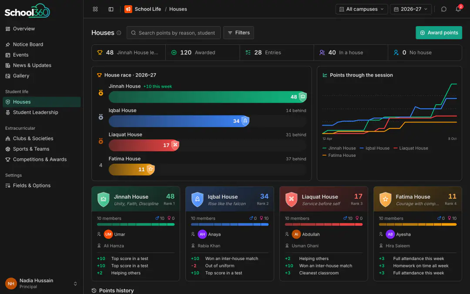
Task: Open the chat messages icon
Action: [443, 9]
